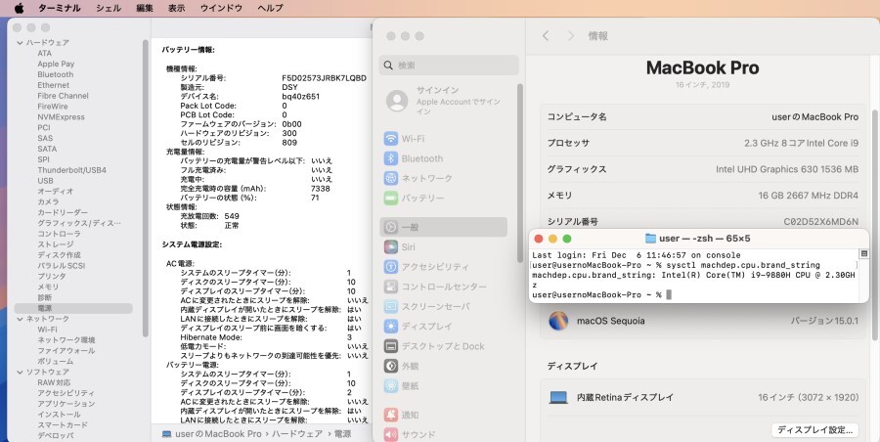
Task: Open 外観 settings icon
Action: pos(391,366)
